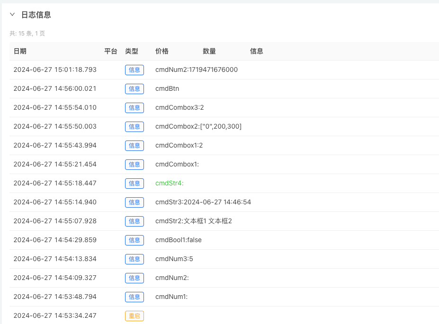Click the date 2024-06-27 15:01:18.793 cell
This screenshot has height=324, width=439.
click(x=55, y=70)
